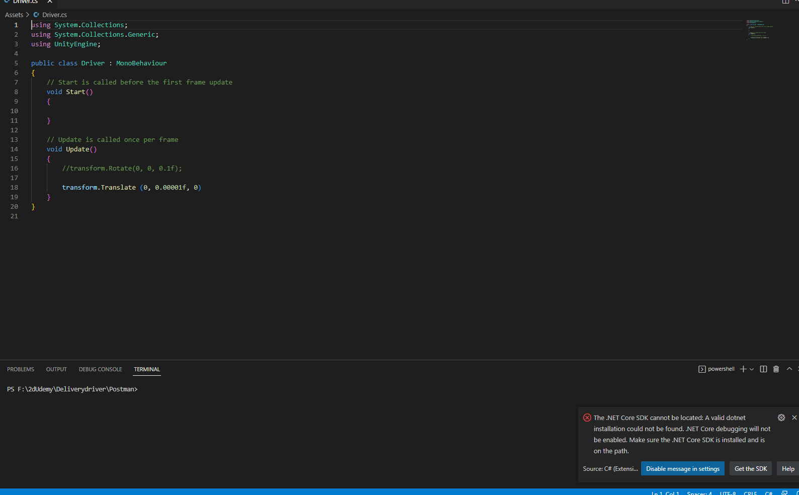Change the CRLF end-of-line sequence
Screen dimensions: 799x495
tap(750, 493)
